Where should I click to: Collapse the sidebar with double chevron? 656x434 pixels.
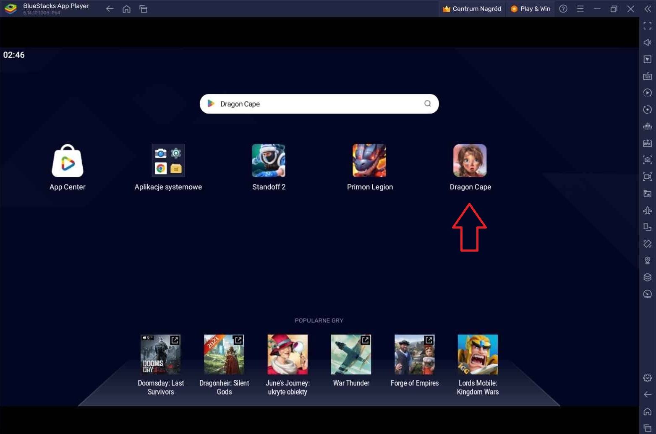647,9
